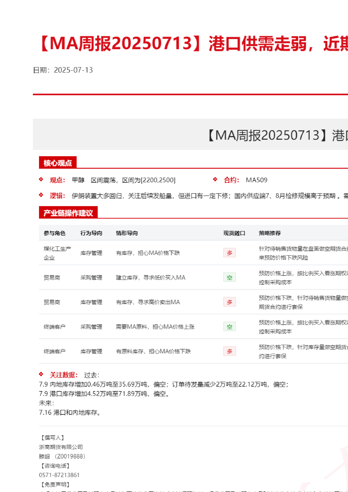Click the 多 badge in 终端客户 库存管理 row
Image resolution: width=348 pixels, height=492 pixels.
229,351
